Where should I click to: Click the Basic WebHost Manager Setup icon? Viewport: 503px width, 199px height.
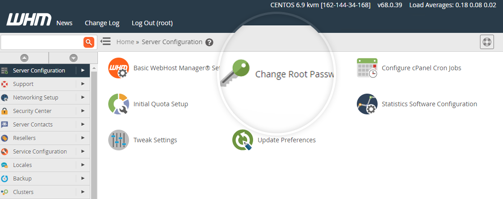119,68
